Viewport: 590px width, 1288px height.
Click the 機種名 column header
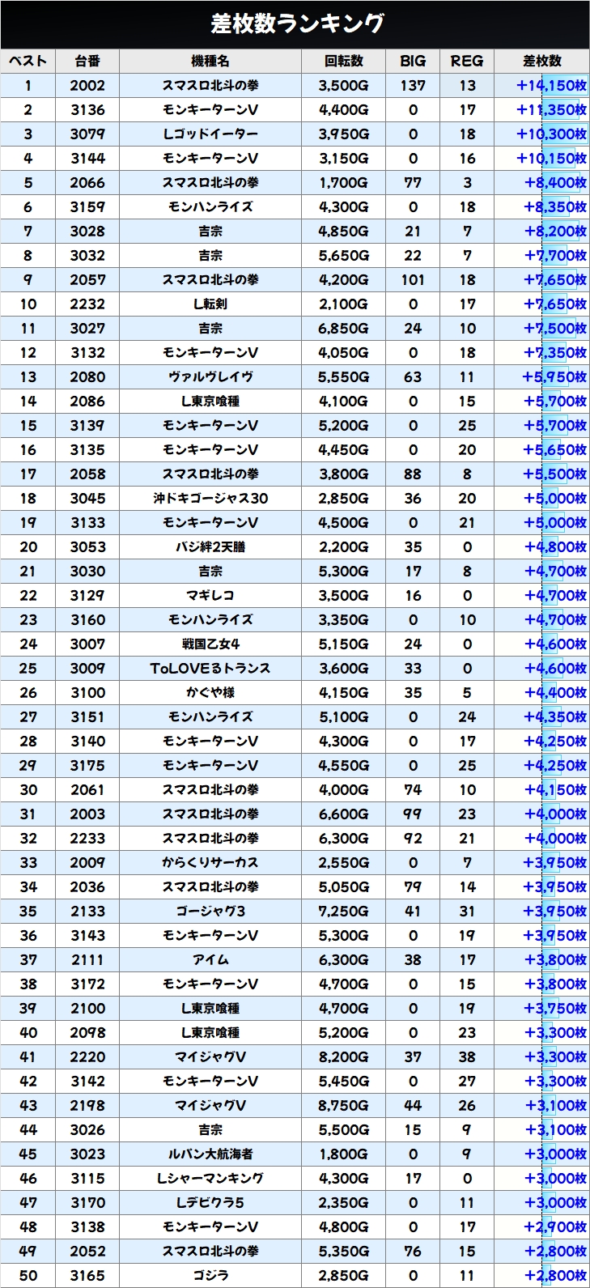point(210,61)
